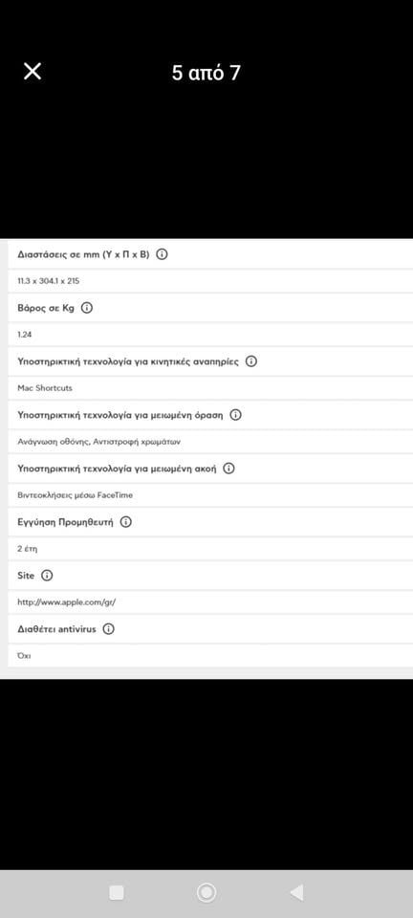Tap Android home circle button
413x918 pixels.
(206, 893)
